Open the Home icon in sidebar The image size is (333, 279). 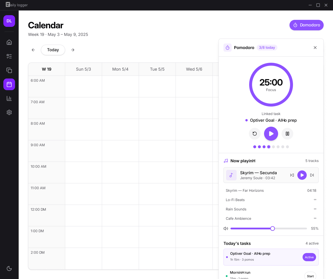9,42
